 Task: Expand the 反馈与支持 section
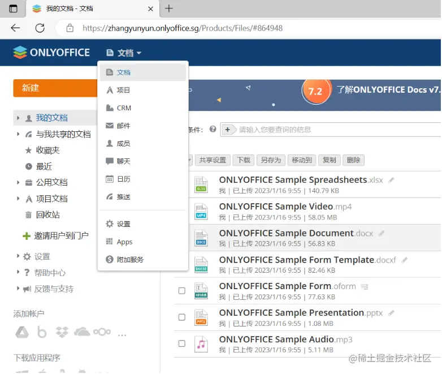(18, 289)
